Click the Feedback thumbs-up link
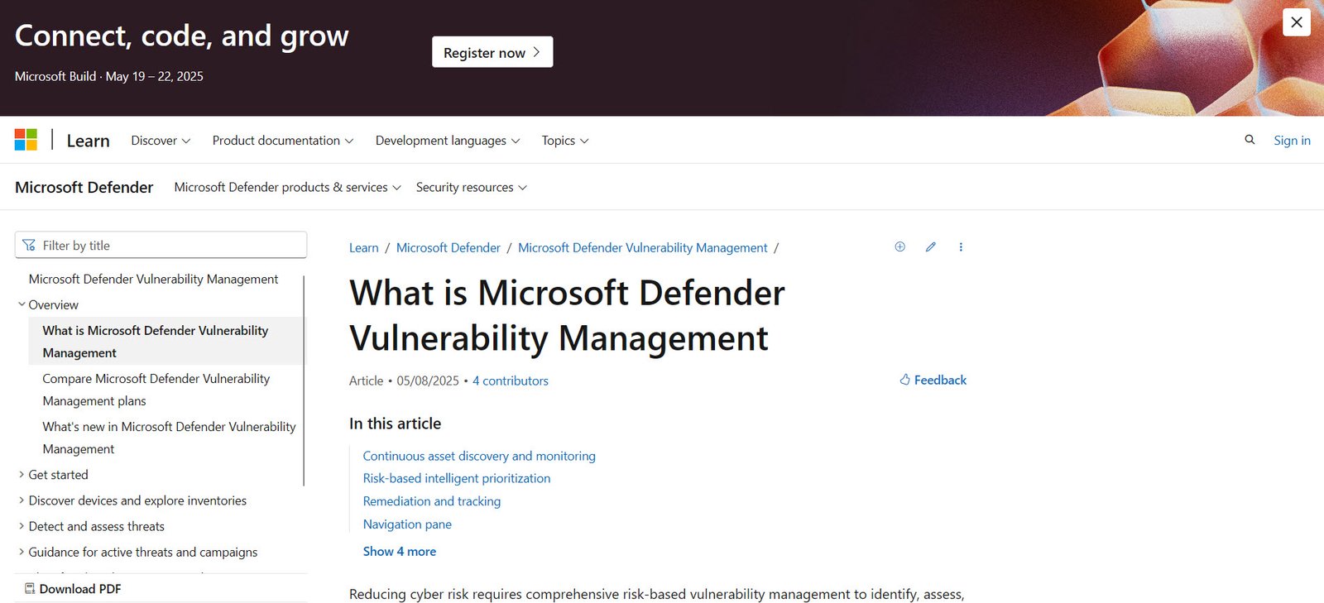The image size is (1324, 603). 933,380
